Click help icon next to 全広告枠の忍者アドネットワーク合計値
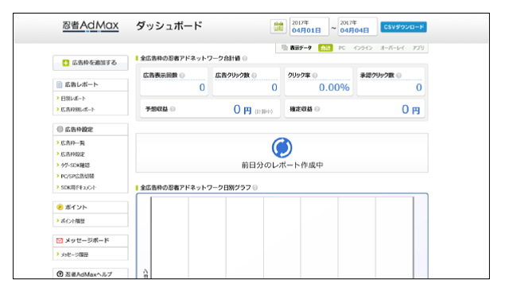This screenshot has width=509, height=292. [245, 58]
